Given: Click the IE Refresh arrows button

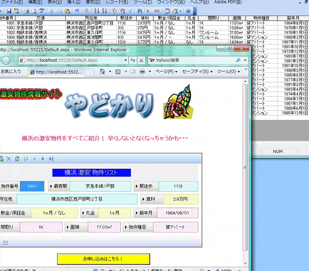Looking at the screenshot, I should click(x=133, y=61).
